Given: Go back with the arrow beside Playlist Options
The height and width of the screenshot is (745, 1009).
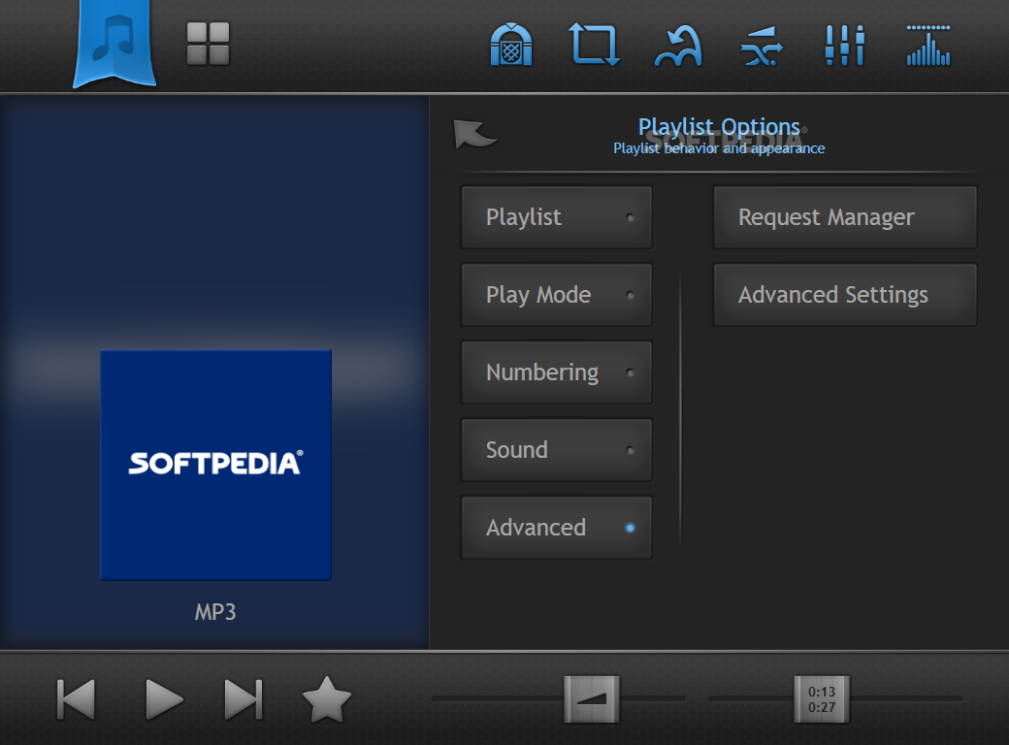Looking at the screenshot, I should [474, 134].
